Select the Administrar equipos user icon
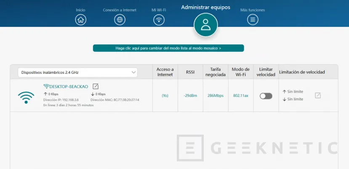Image resolution: width=349 pixels, height=169 pixels. tap(205, 25)
